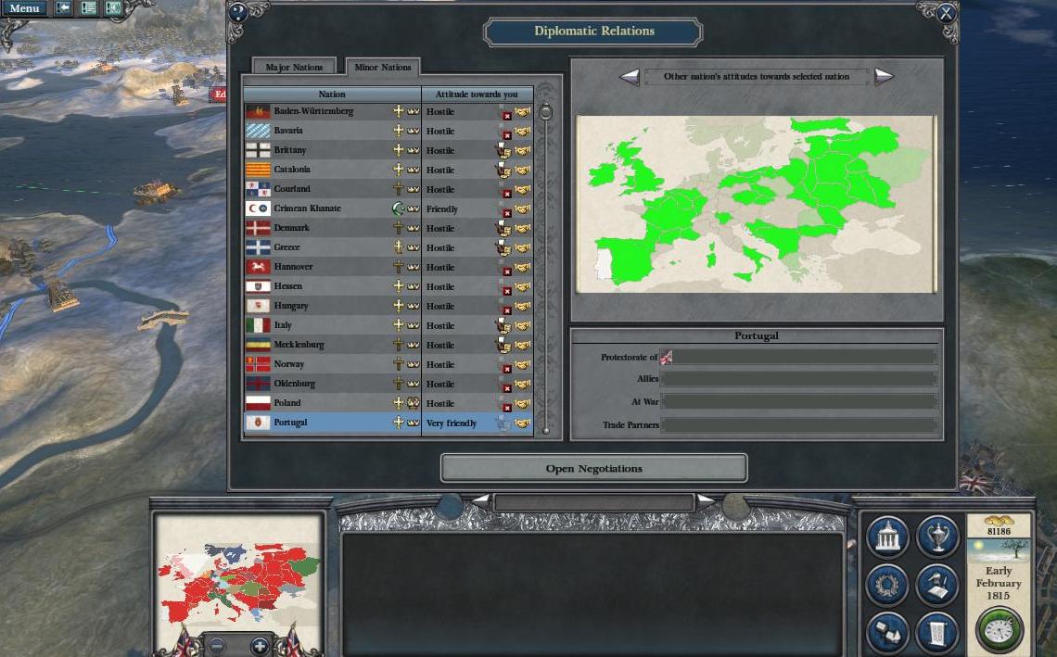Click Catalonia's flag icon
This screenshot has width=1057, height=657.
pos(258,170)
